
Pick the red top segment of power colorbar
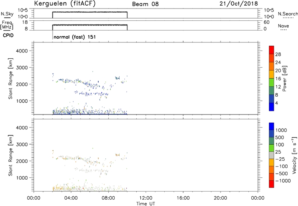coord(272,50)
